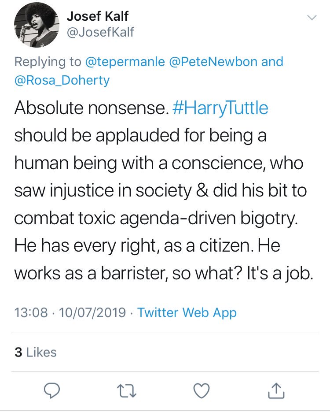Screen dimensions: 330x412
Task: Open the Josef Kalf profile picture
Action: 37,25
